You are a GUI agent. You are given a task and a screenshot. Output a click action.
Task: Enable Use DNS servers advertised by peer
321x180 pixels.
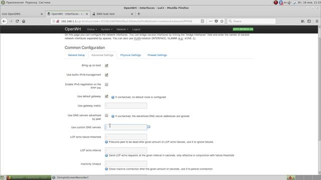click(x=106, y=115)
